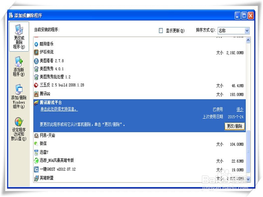
Task: Maximize the 添加或删除程序 window
Action: (244, 16)
